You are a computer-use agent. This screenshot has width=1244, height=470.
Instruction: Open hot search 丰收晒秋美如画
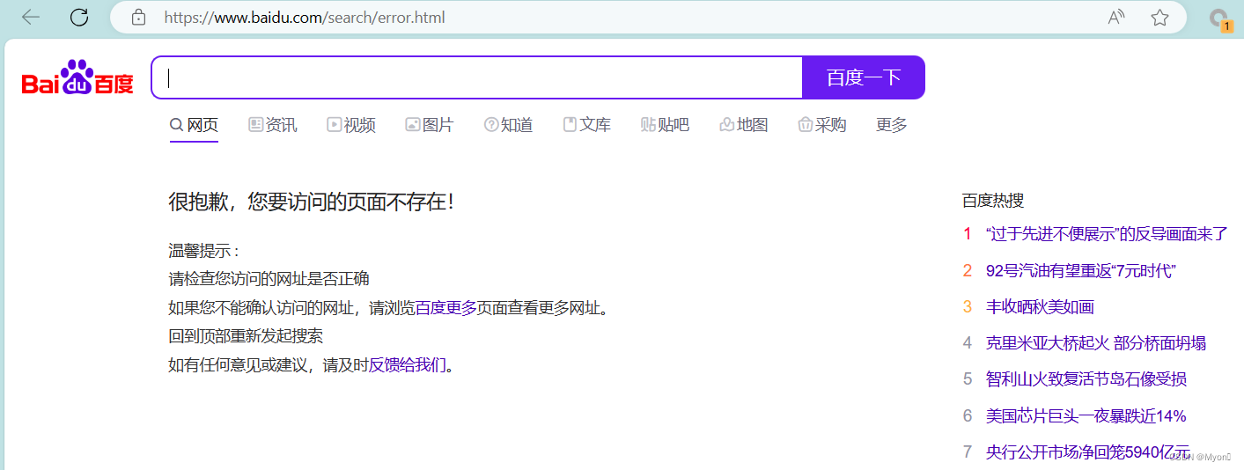point(1040,307)
